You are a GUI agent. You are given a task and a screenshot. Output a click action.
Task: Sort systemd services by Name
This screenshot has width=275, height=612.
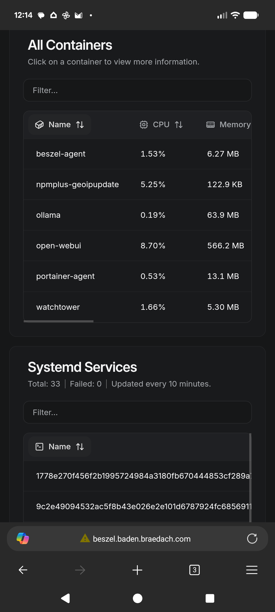point(60,447)
